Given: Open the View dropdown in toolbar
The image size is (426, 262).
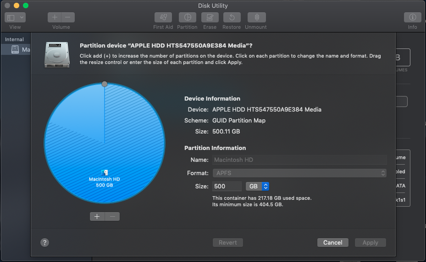Looking at the screenshot, I should pyautogui.click(x=15, y=17).
